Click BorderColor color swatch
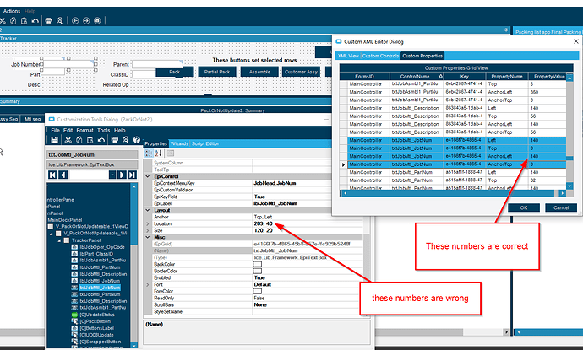The height and width of the screenshot is (350, 583). (x=258, y=271)
